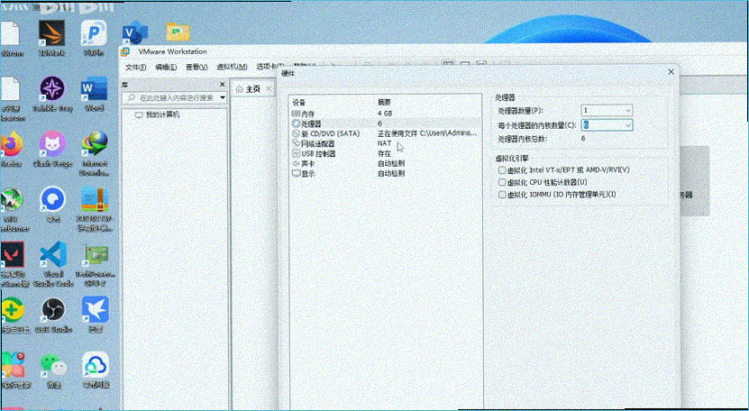This screenshot has width=749, height=411.
Task: Enable 虚拟化 Intel VT-x/EPT or AMD-V/RVI
Action: pyautogui.click(x=502, y=170)
